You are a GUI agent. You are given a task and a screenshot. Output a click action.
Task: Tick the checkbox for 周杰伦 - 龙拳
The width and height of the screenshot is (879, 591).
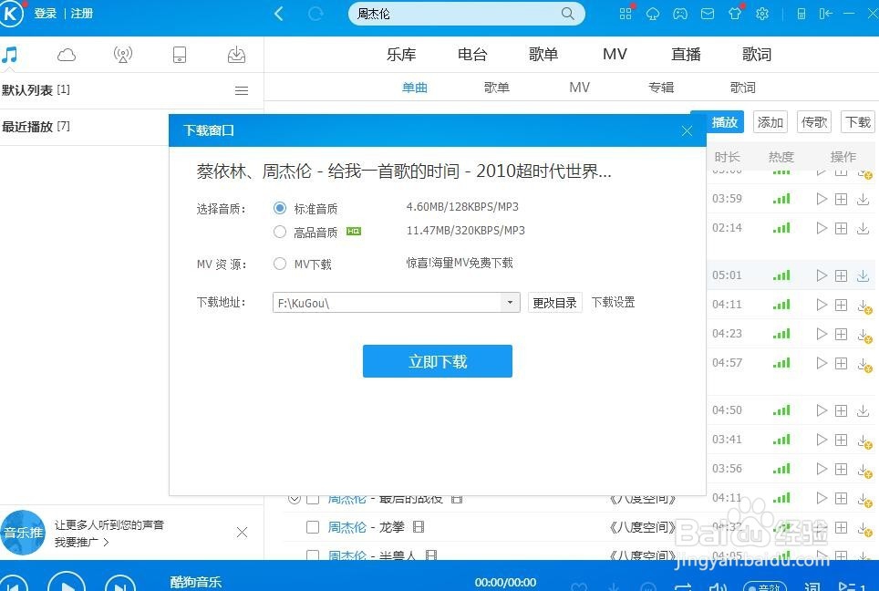[313, 527]
